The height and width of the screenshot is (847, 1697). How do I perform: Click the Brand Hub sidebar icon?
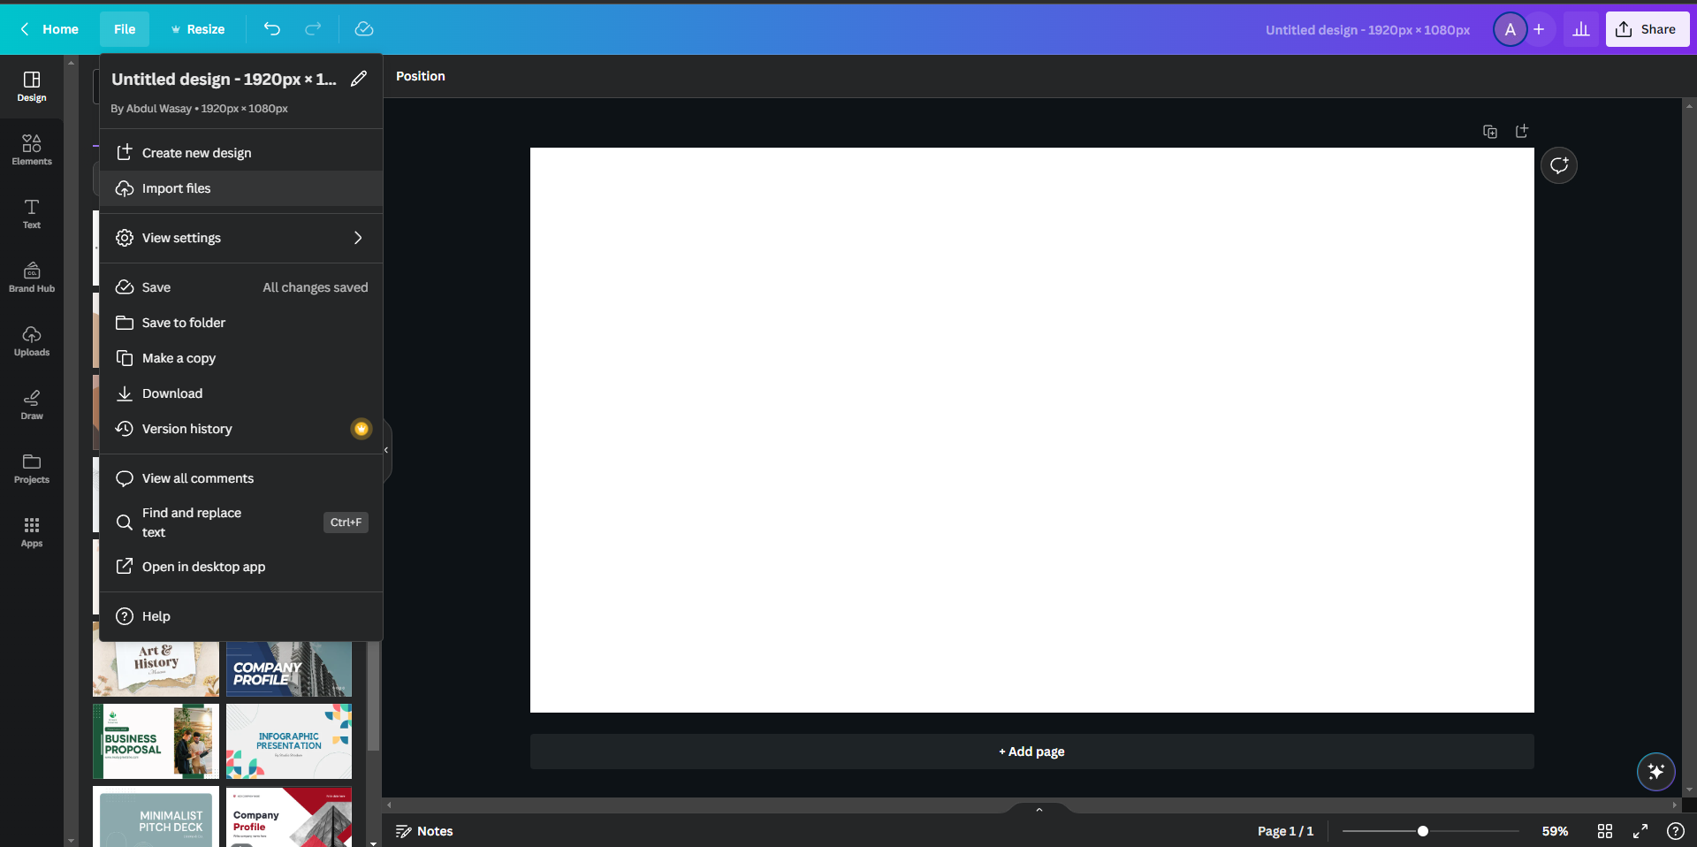coord(32,276)
